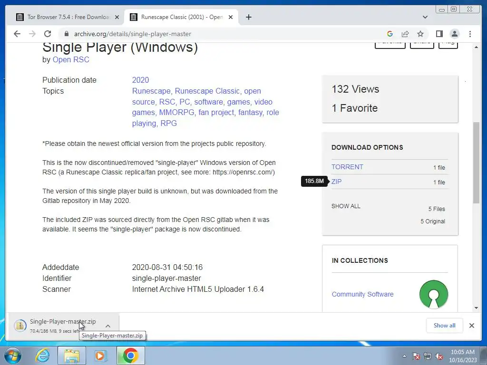Viewport: 487px width, 365px height.
Task: Click the green Community Software collection logo
Action: (x=434, y=294)
